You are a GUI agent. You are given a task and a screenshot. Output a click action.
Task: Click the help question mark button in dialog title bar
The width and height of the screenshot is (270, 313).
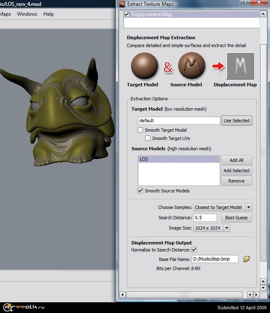[246, 3]
